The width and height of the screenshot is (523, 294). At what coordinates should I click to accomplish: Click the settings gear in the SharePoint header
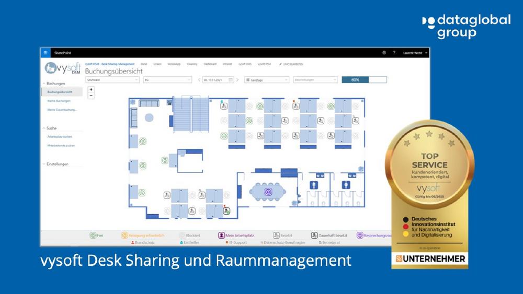click(384, 53)
